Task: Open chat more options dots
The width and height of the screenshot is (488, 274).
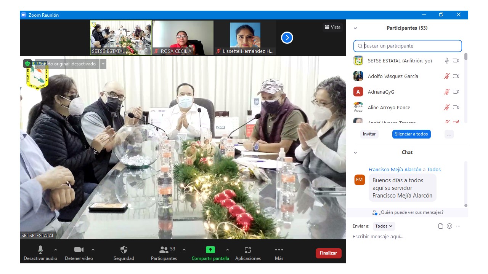Action: 458,226
